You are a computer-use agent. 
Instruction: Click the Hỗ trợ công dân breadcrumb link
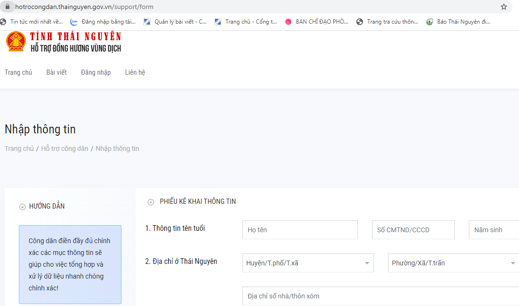[64, 149]
